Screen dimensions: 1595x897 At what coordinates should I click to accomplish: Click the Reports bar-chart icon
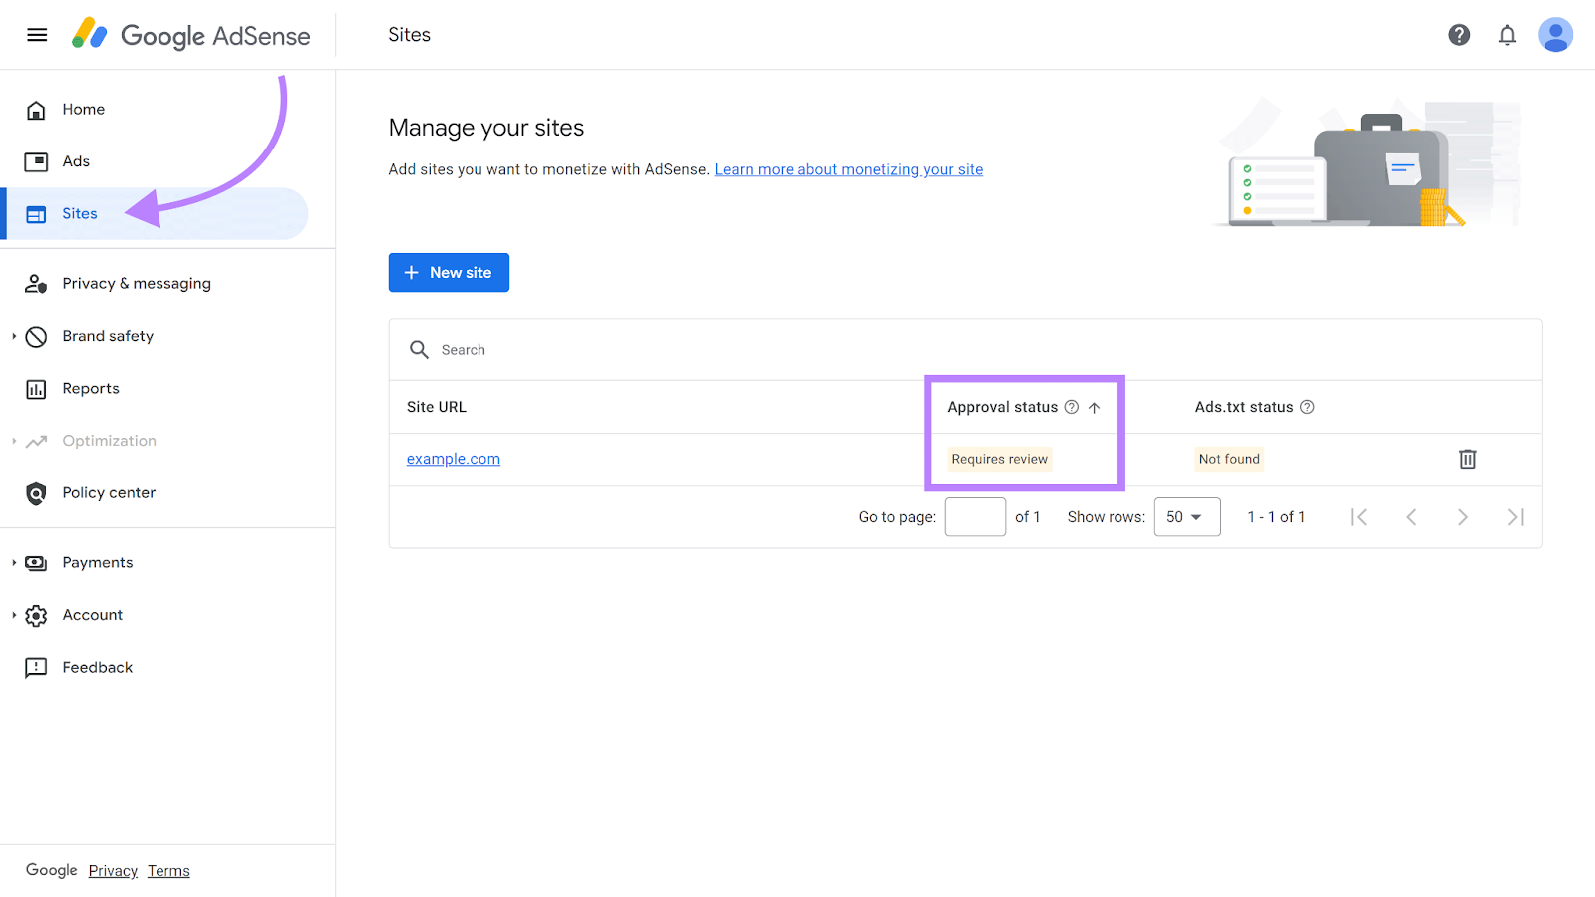(36, 388)
